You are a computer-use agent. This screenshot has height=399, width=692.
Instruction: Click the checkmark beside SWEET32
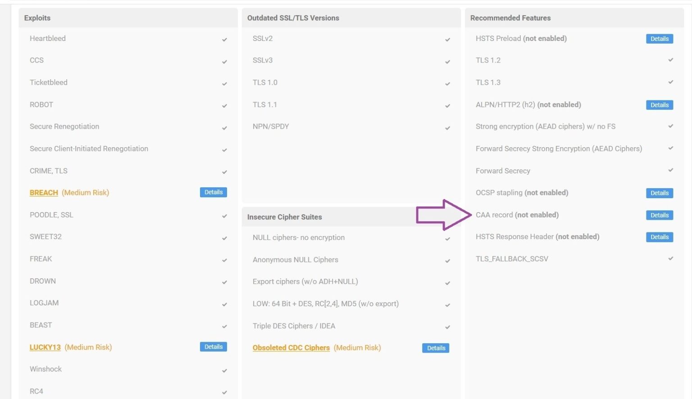tap(224, 238)
